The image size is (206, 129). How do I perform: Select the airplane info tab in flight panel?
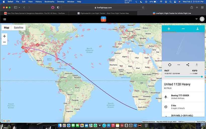[169, 29]
